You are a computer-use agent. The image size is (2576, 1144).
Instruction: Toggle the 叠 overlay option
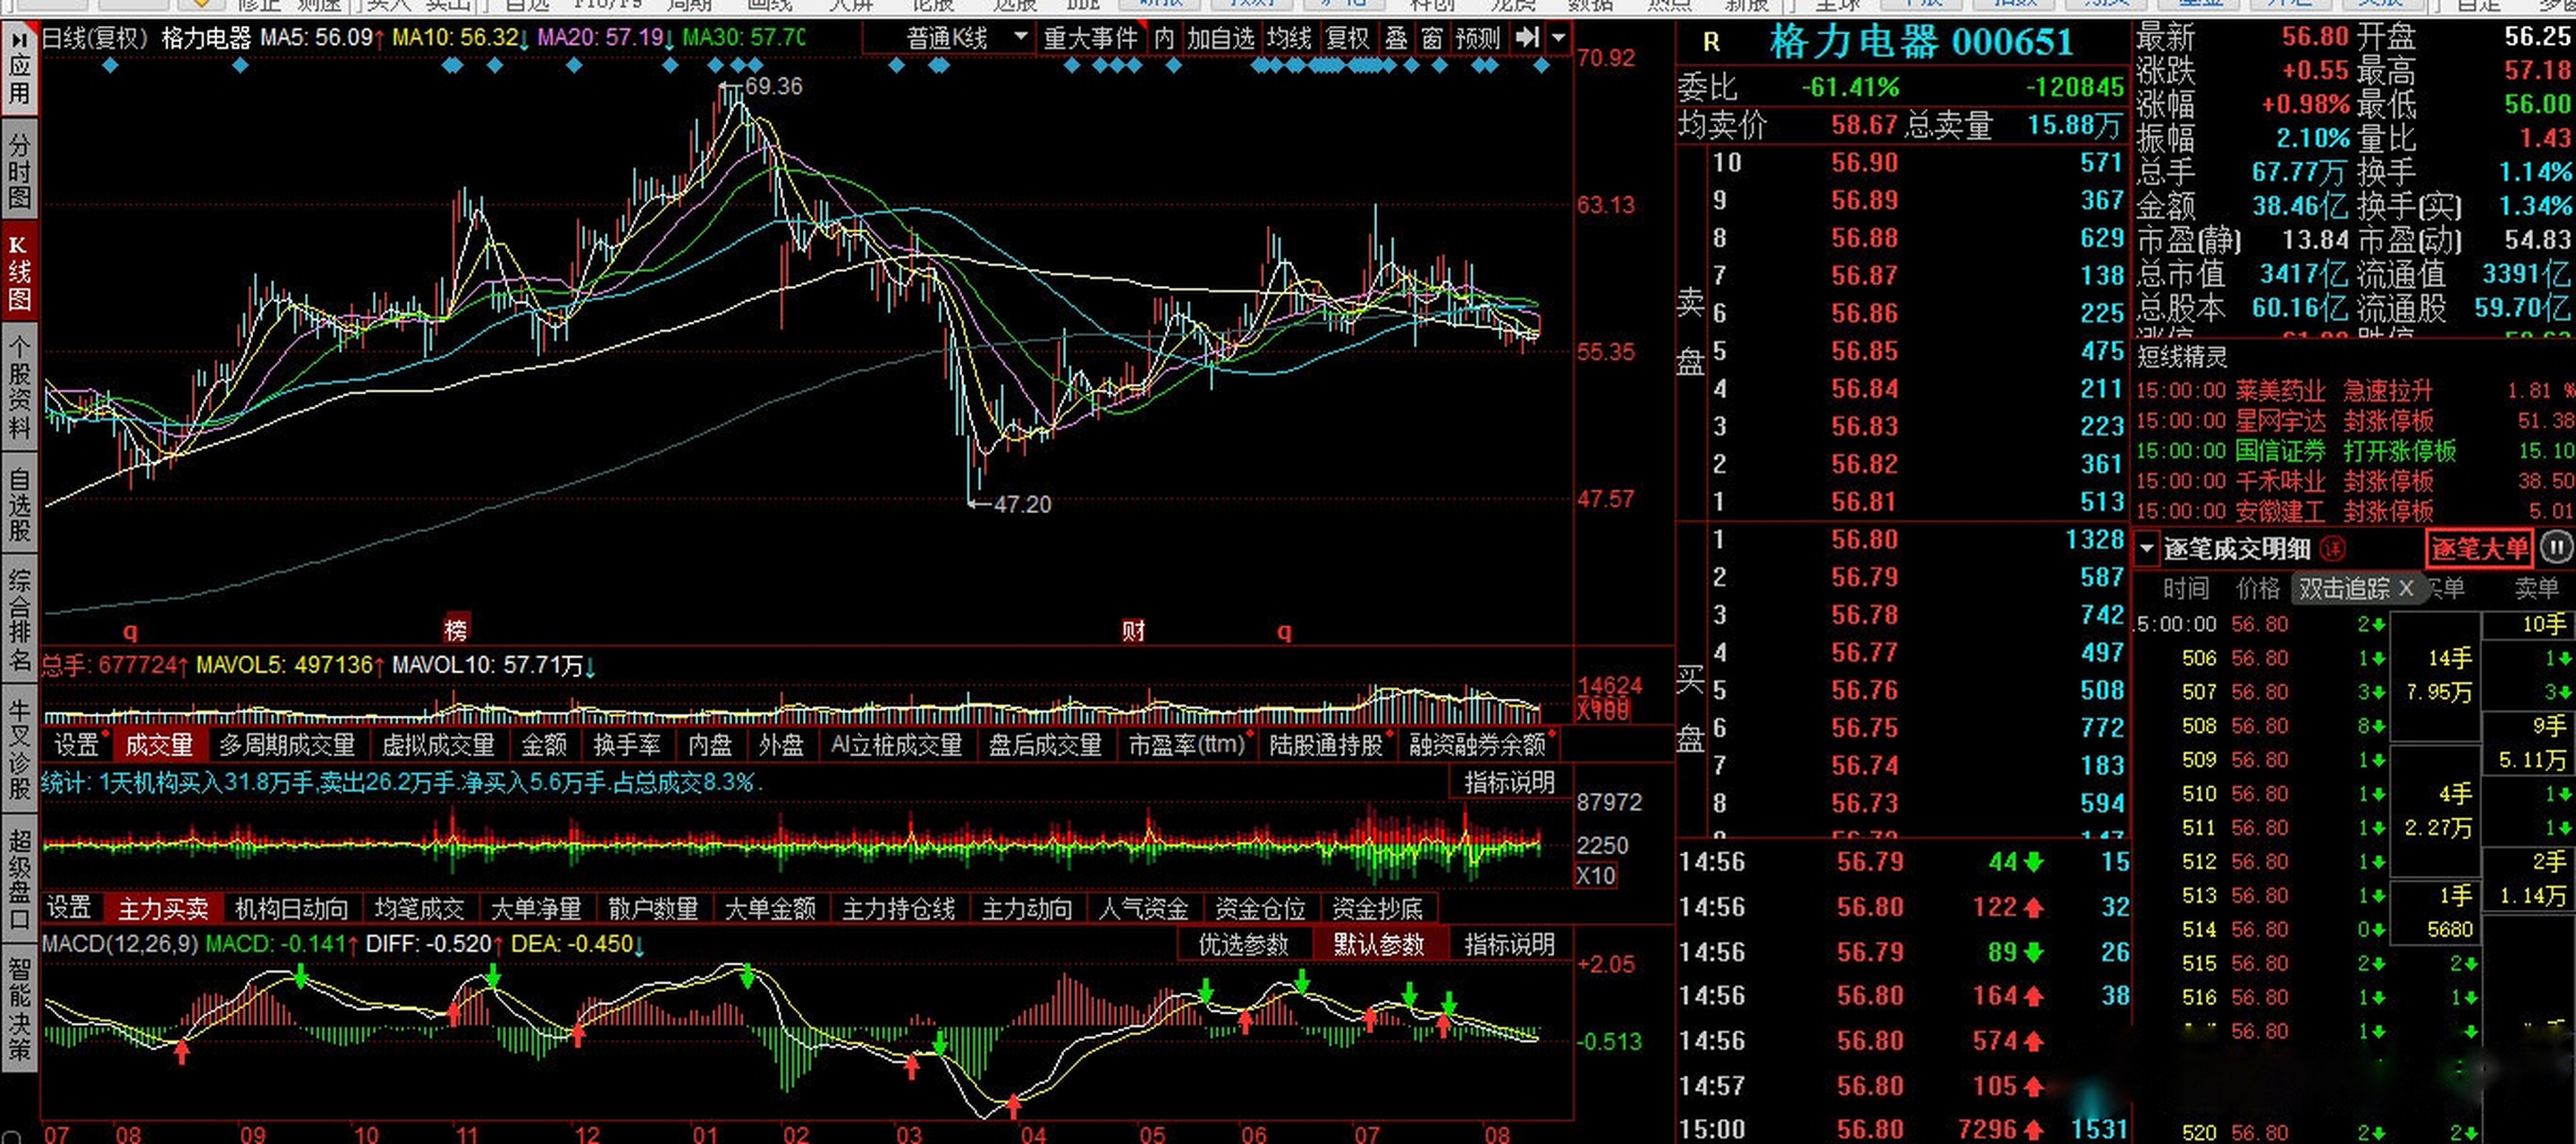[1396, 38]
